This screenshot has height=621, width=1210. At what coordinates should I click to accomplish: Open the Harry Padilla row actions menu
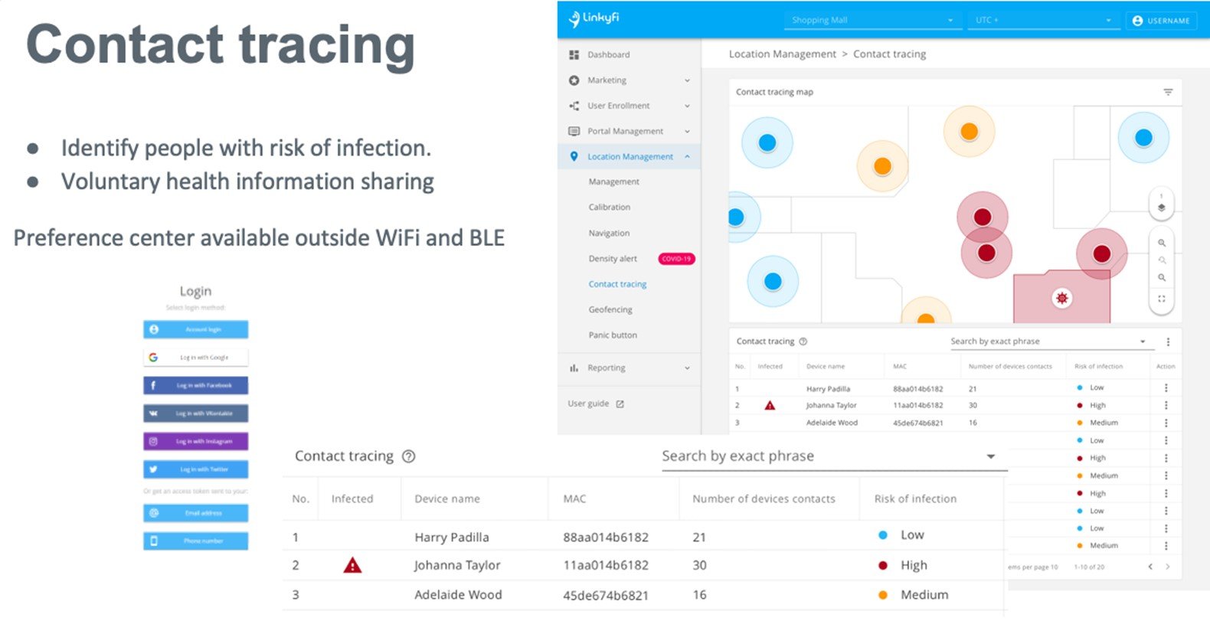[x=1166, y=388]
